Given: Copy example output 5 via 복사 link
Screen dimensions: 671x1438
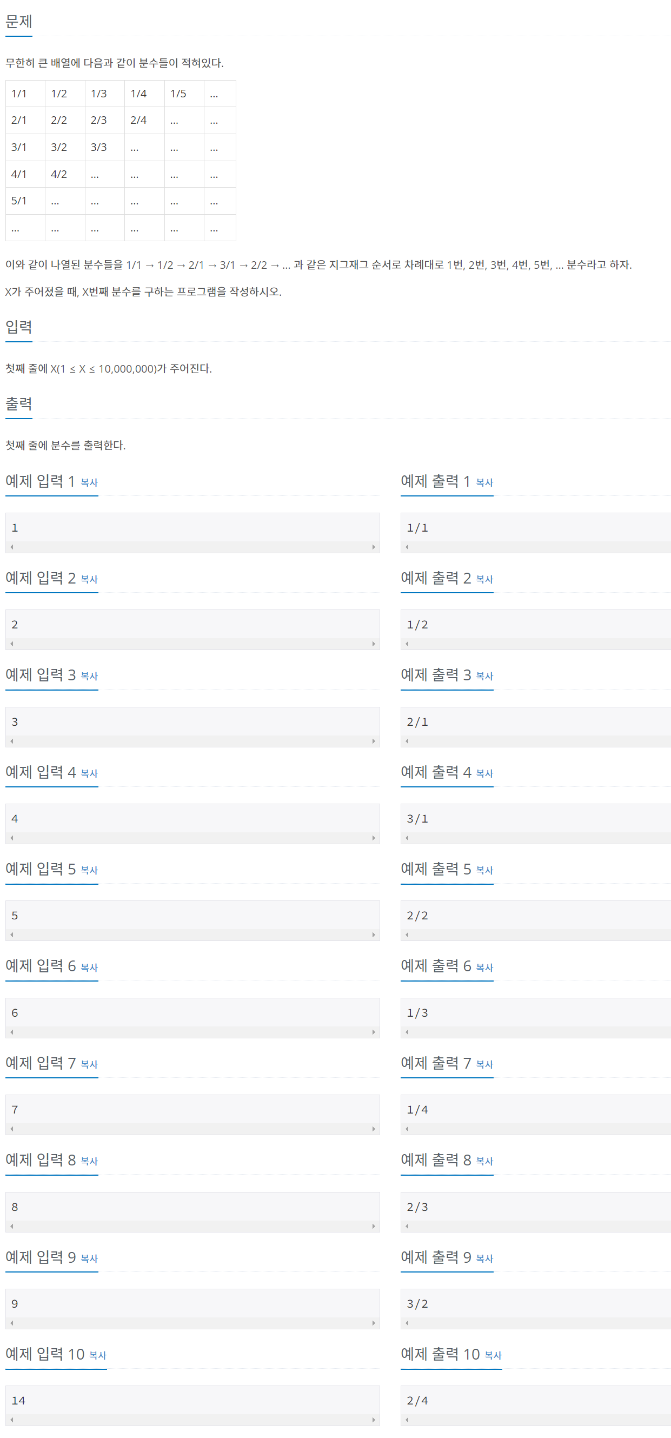Looking at the screenshot, I should coord(484,870).
